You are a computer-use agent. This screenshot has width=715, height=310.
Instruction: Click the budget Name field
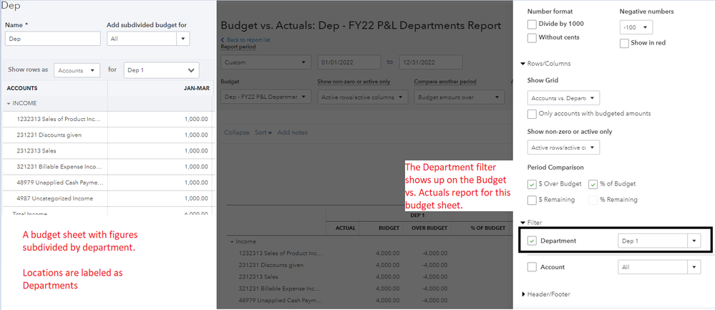coord(52,39)
